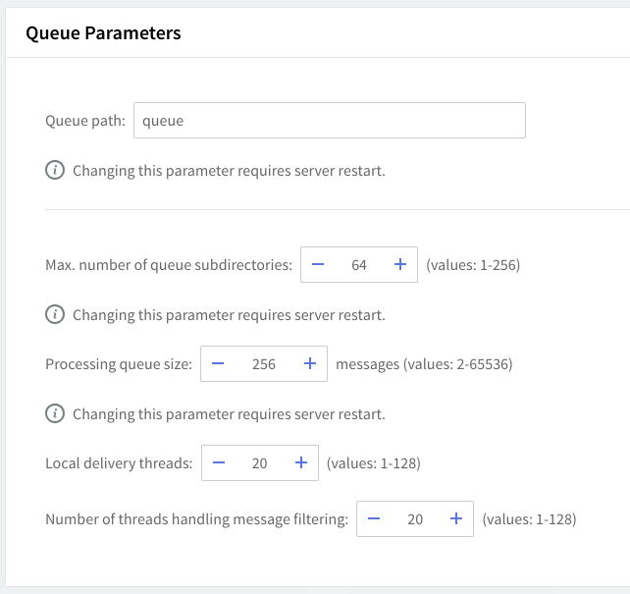630x594 pixels.
Task: Raise Local delivery threads with plus button
Action: pos(300,462)
